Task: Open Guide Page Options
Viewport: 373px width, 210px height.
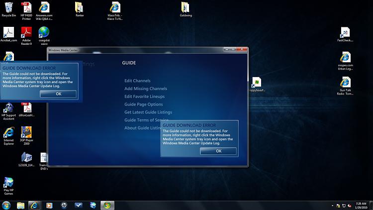Action: pos(143,105)
